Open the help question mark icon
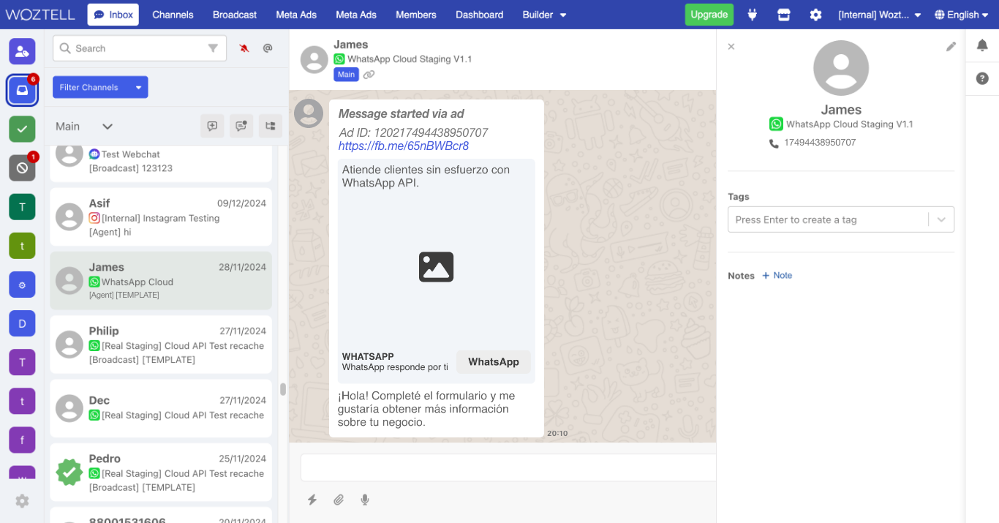The width and height of the screenshot is (999, 523). tap(982, 78)
